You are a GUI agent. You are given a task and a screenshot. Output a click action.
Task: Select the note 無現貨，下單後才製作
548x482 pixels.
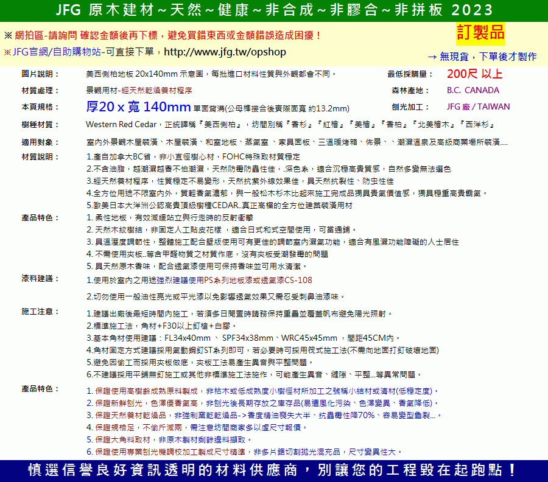(488, 57)
